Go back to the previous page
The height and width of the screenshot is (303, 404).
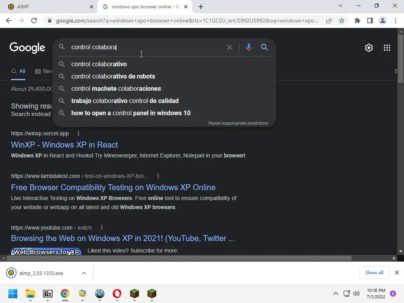(x=9, y=21)
